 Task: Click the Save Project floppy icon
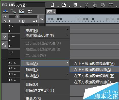click(75, 5)
